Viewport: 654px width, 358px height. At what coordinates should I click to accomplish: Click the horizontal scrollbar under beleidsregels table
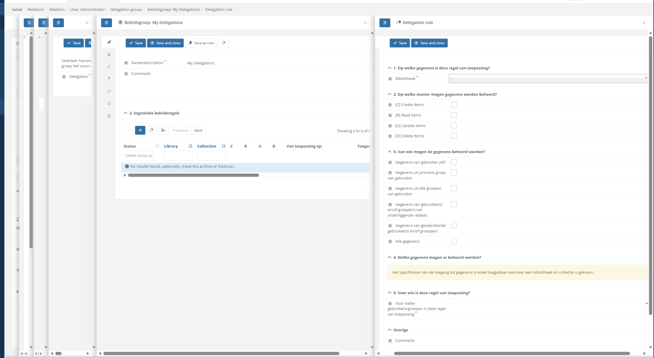click(x=193, y=175)
